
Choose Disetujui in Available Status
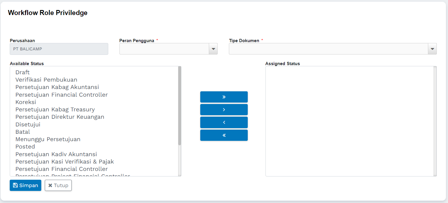(x=28, y=124)
